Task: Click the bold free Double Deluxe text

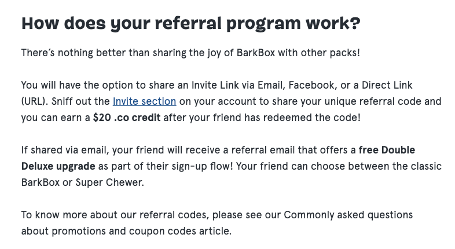Action: pyautogui.click(x=387, y=150)
